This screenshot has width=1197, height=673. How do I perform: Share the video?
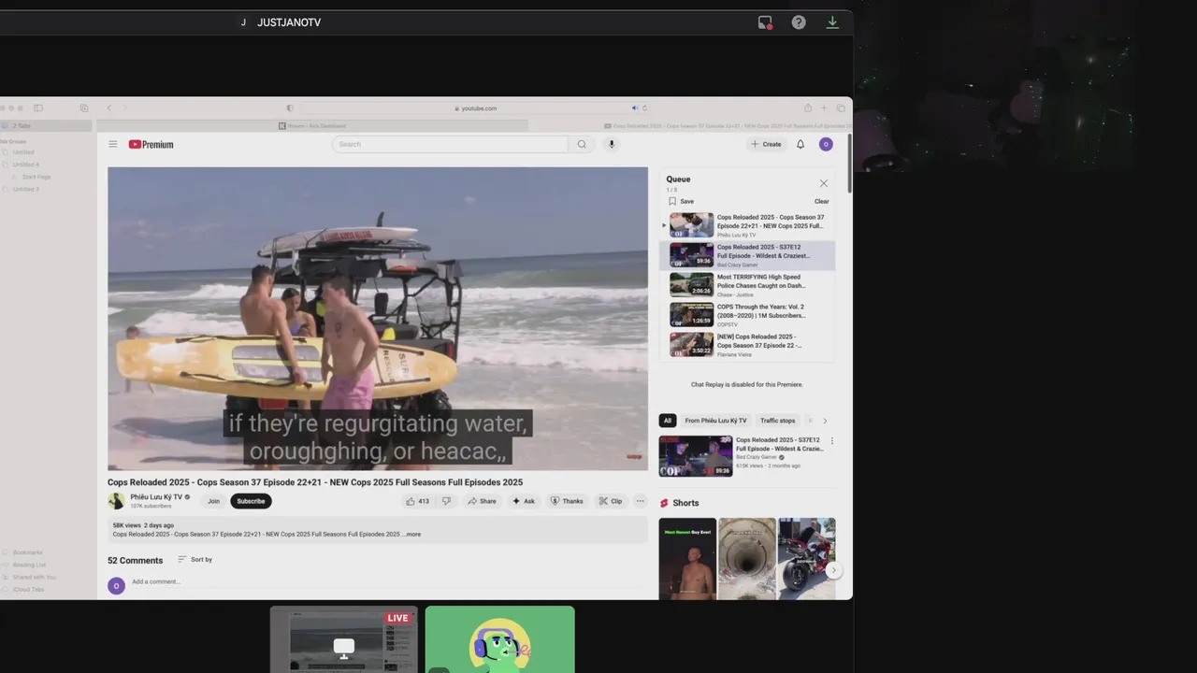483,501
